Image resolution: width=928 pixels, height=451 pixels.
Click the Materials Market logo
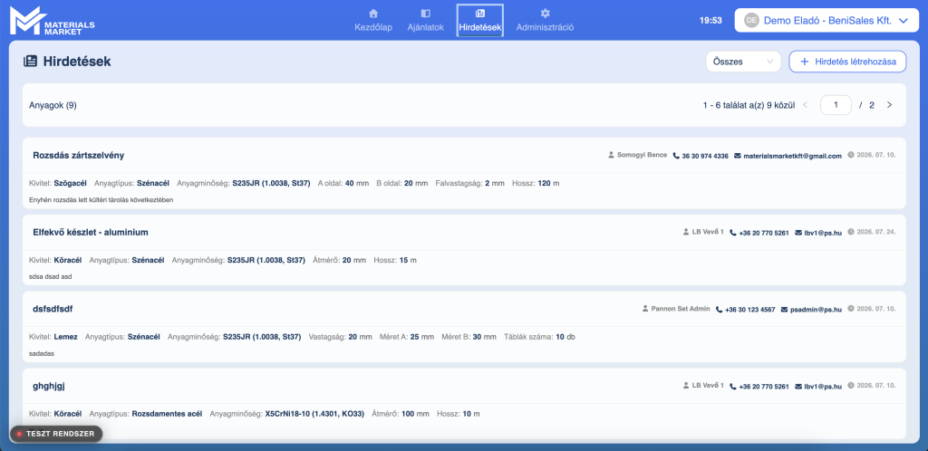[x=52, y=21]
